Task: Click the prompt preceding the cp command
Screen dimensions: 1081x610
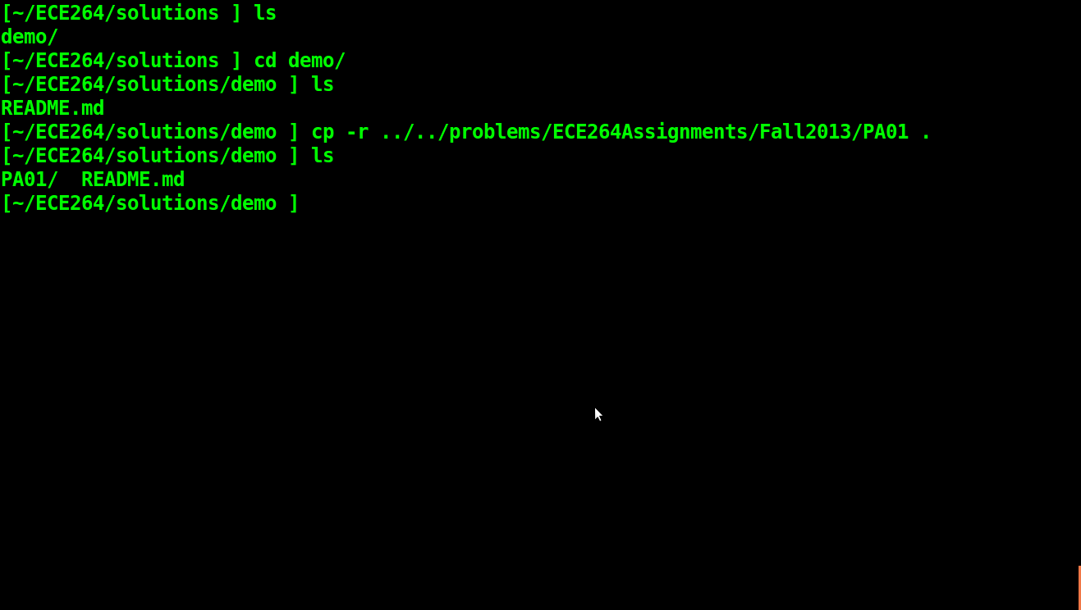Action: [x=150, y=132]
